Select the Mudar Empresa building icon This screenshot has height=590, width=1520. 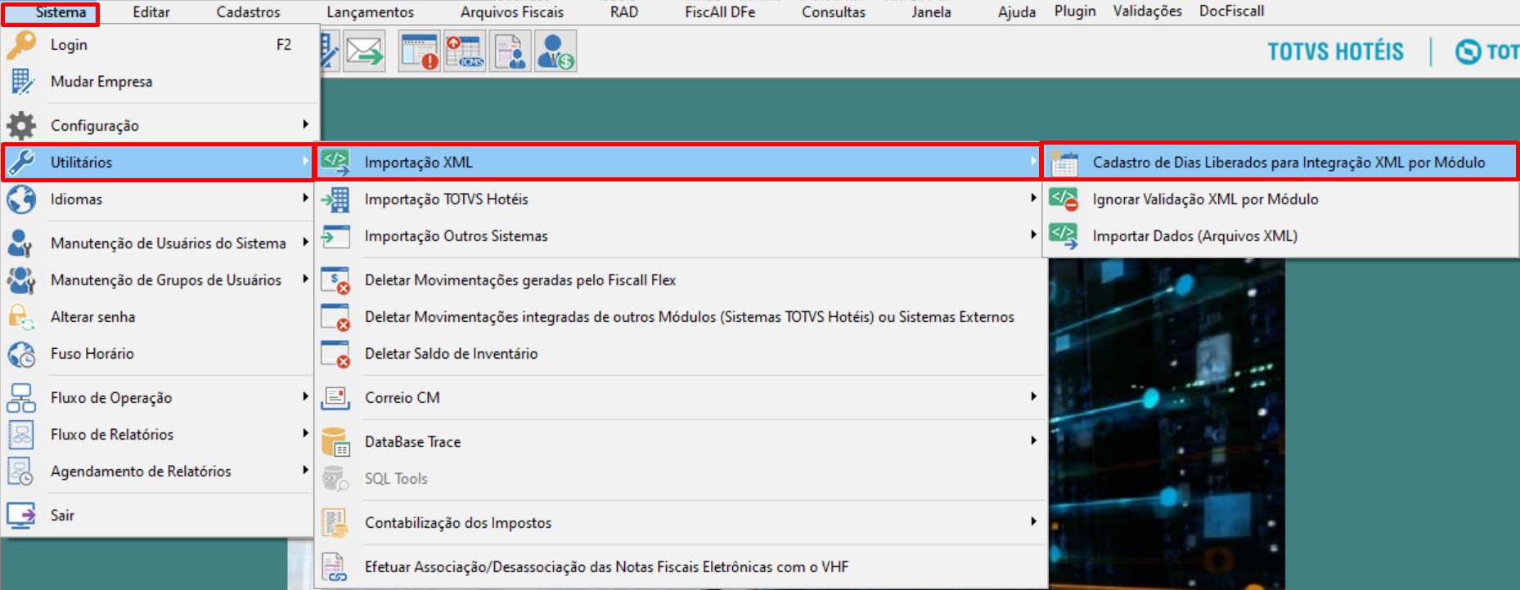pyautogui.click(x=21, y=82)
